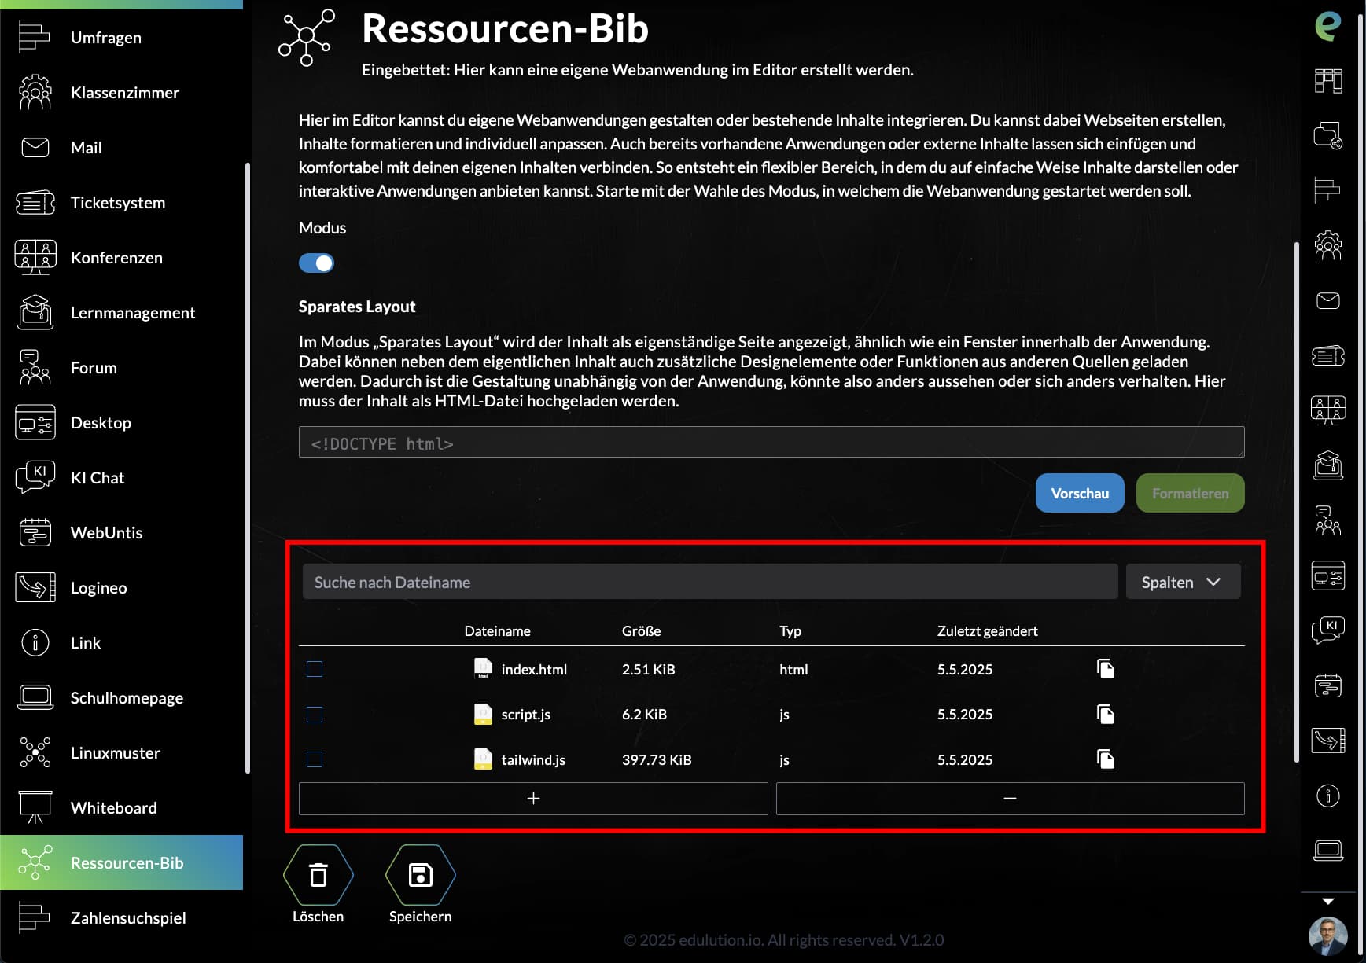Click the mail envelope icon in right rail

click(1327, 300)
